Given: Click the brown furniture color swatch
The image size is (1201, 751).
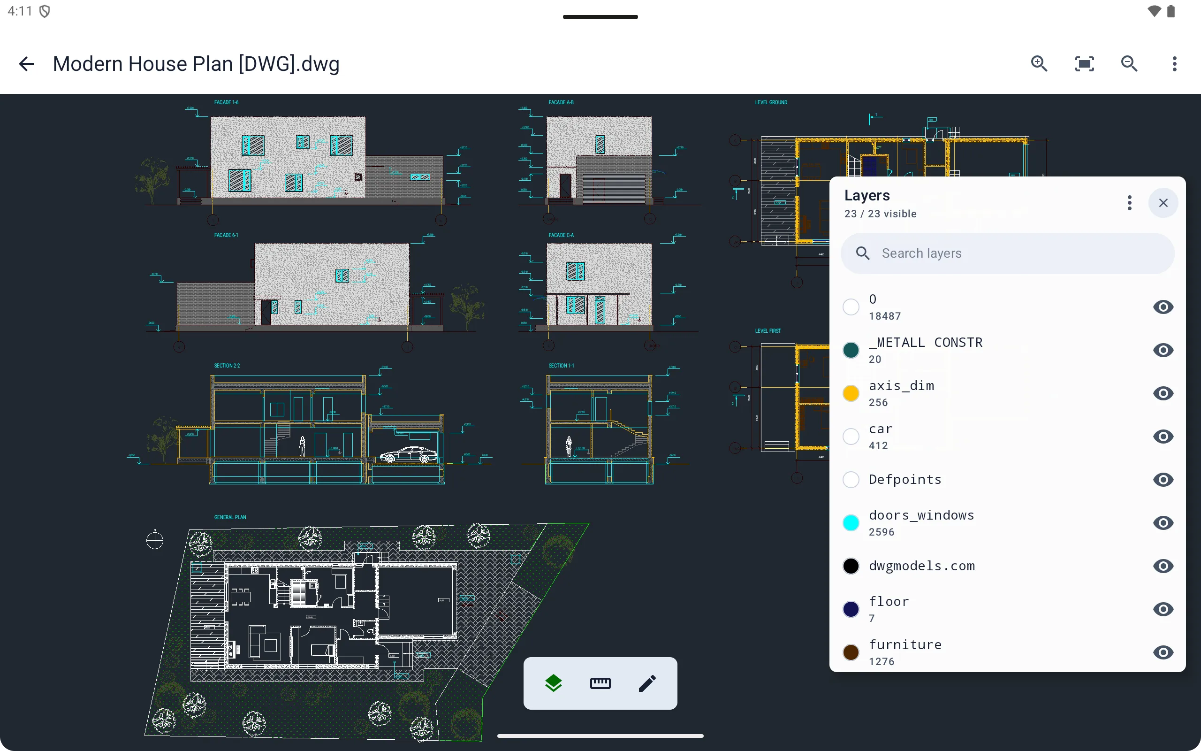Looking at the screenshot, I should 851,652.
